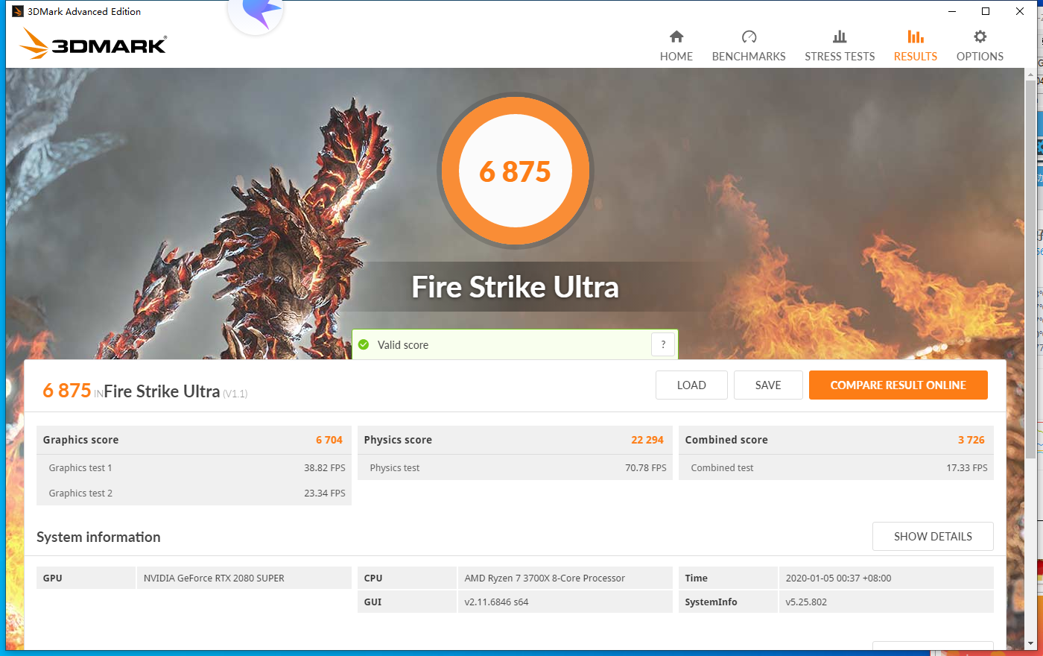
Task: Click the Valid score label
Action: pyautogui.click(x=403, y=345)
